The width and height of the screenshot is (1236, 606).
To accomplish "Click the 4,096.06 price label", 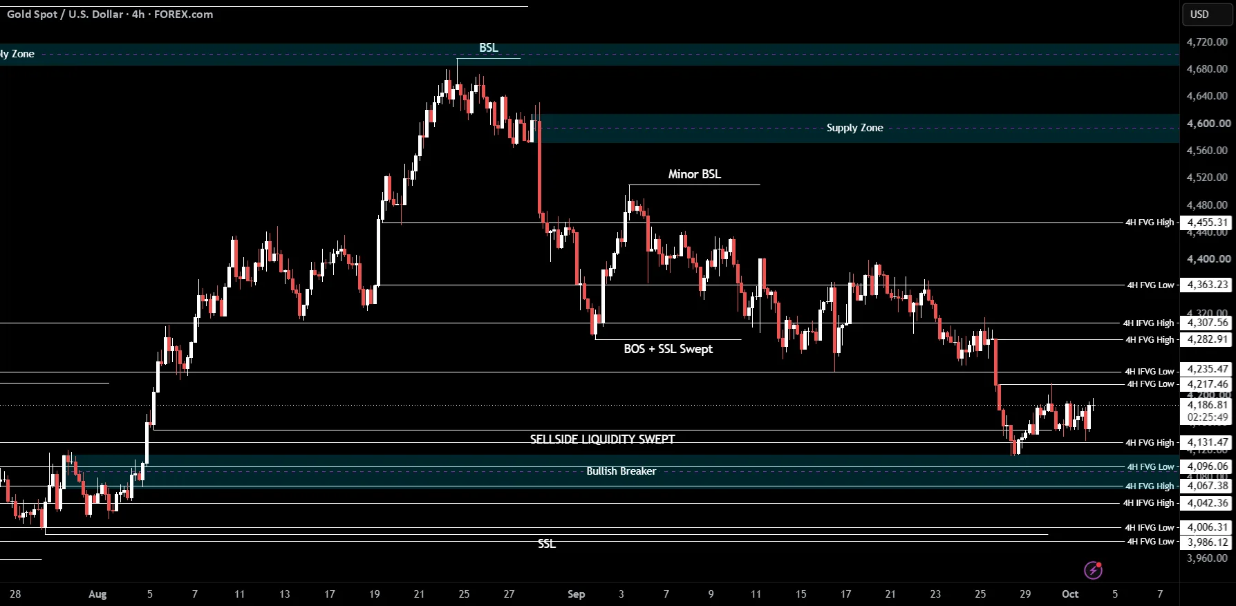I will pyautogui.click(x=1207, y=466).
